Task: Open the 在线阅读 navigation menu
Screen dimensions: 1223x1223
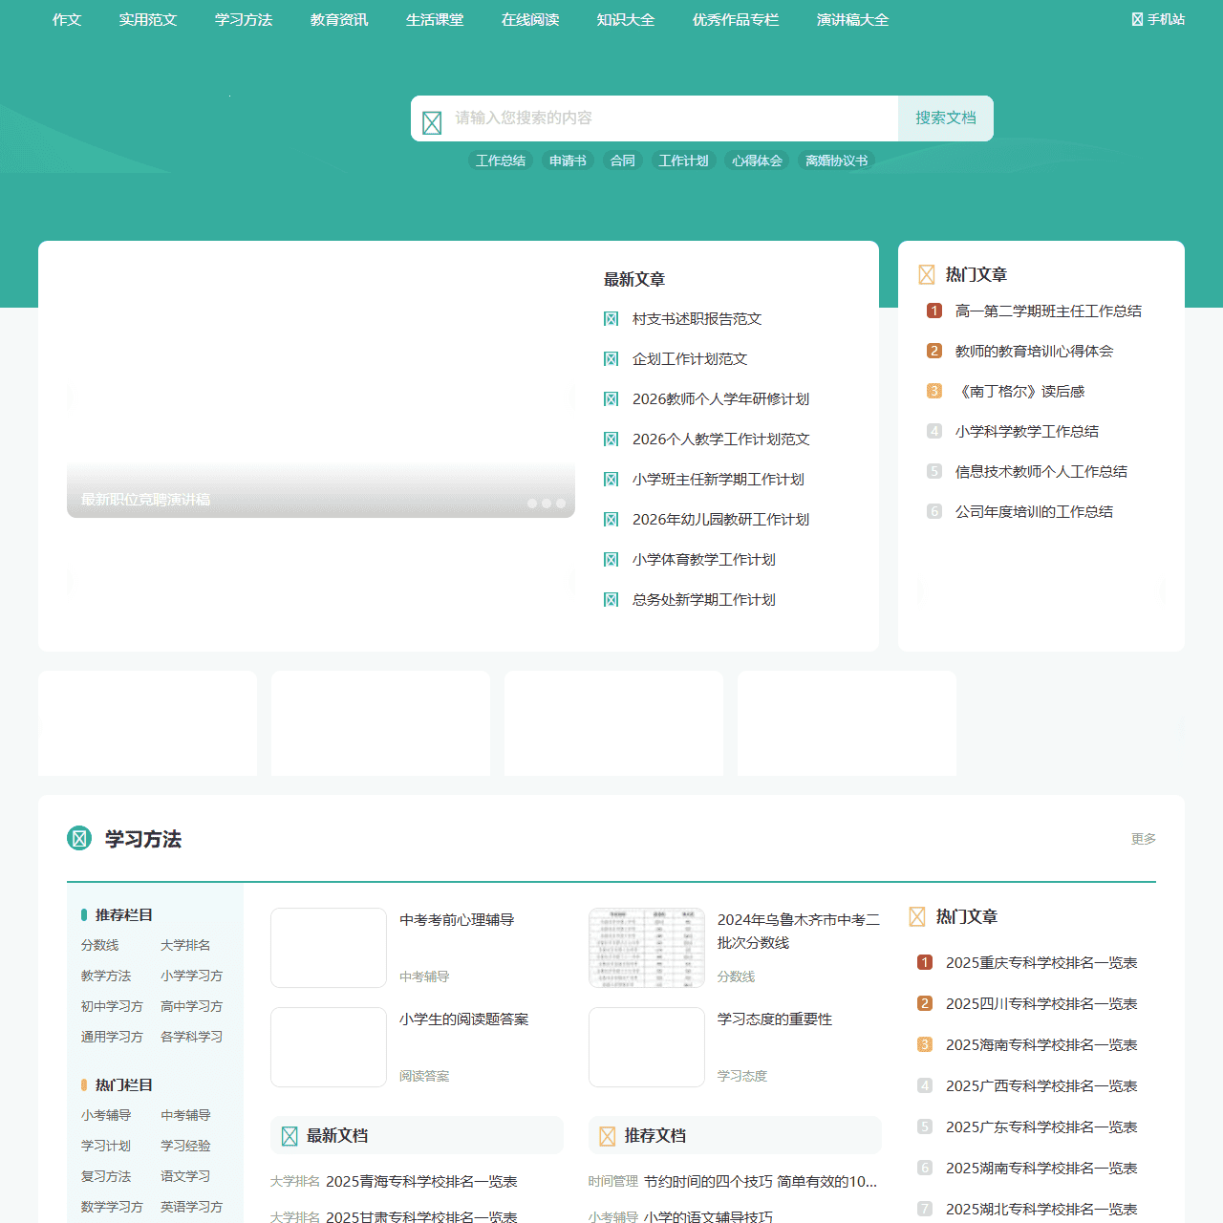Action: pyautogui.click(x=529, y=19)
